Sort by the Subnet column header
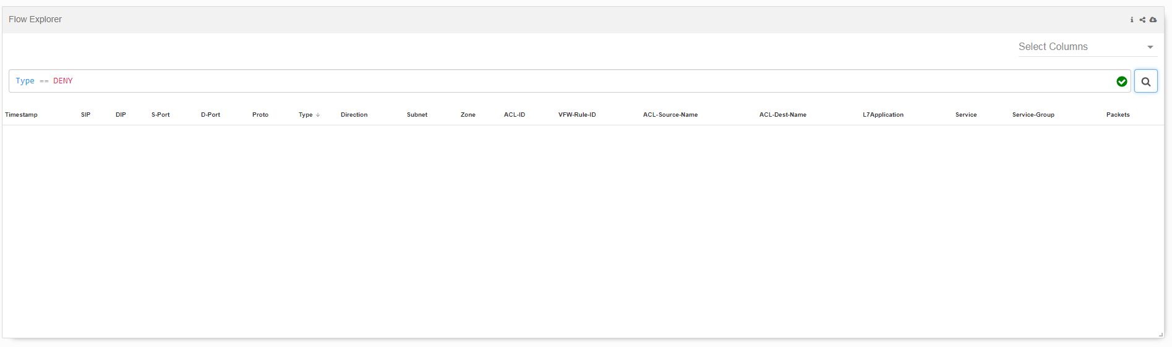 click(x=417, y=115)
